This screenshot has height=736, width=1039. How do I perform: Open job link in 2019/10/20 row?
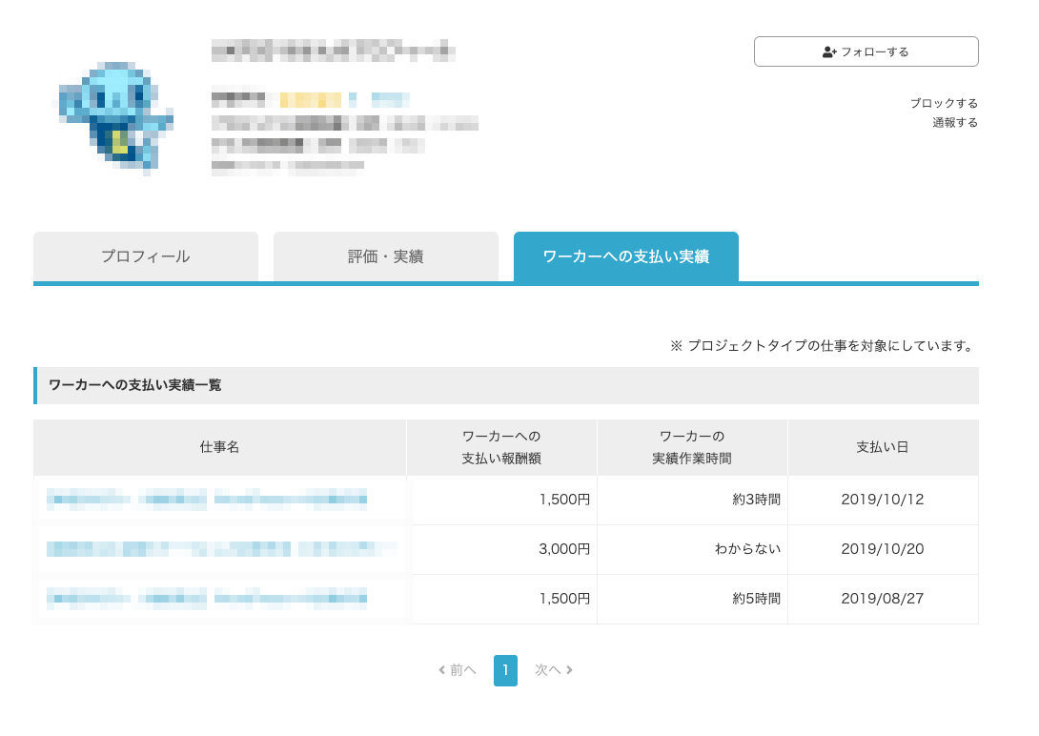coord(222,549)
